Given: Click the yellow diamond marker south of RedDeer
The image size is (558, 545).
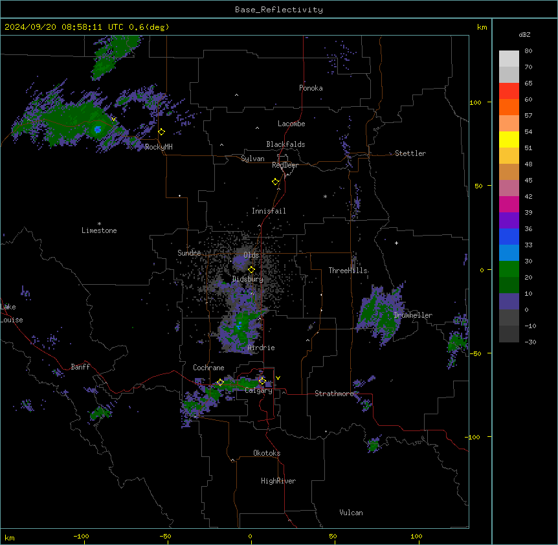Looking at the screenshot, I should pyautogui.click(x=276, y=182).
